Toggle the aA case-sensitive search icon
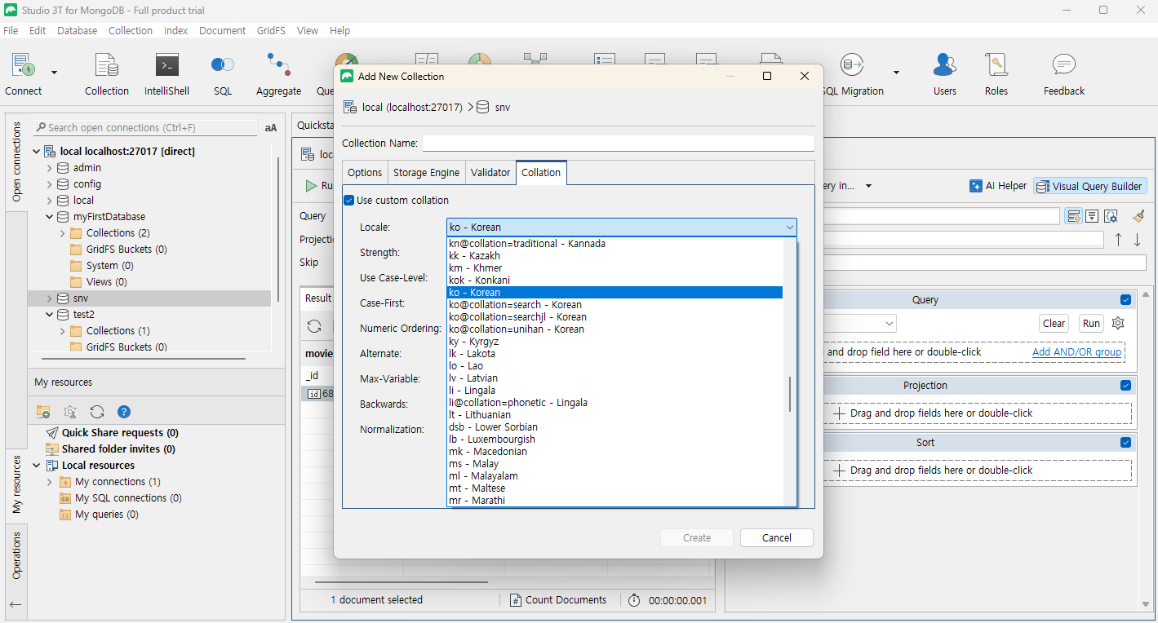The width and height of the screenshot is (1158, 623). [x=271, y=128]
